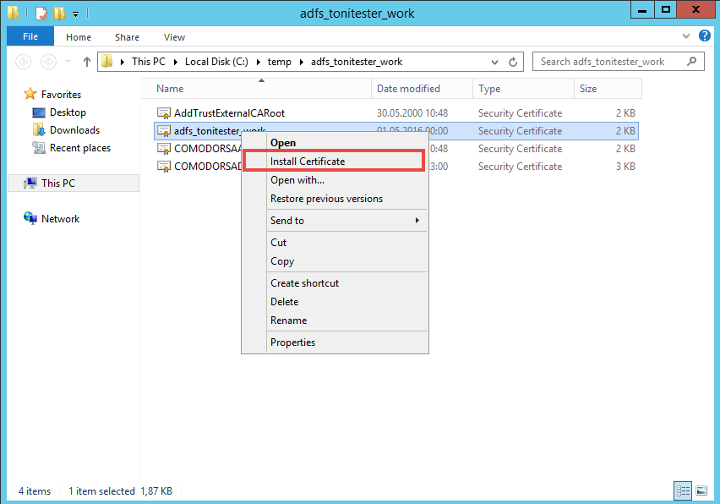The image size is (720, 504).
Task: Click the Downloads folder icon
Action: coord(39,130)
